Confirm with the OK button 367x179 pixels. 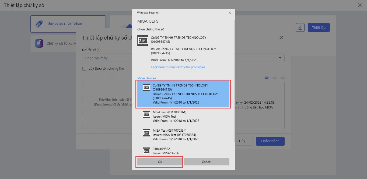click(x=160, y=162)
